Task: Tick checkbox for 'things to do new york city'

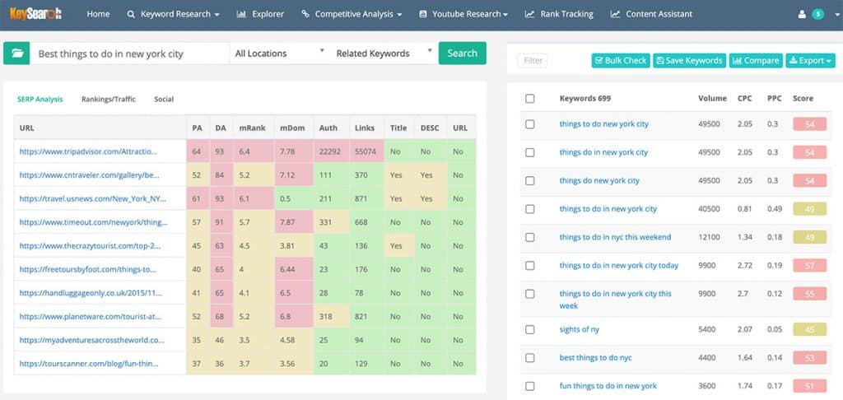Action: click(530, 124)
